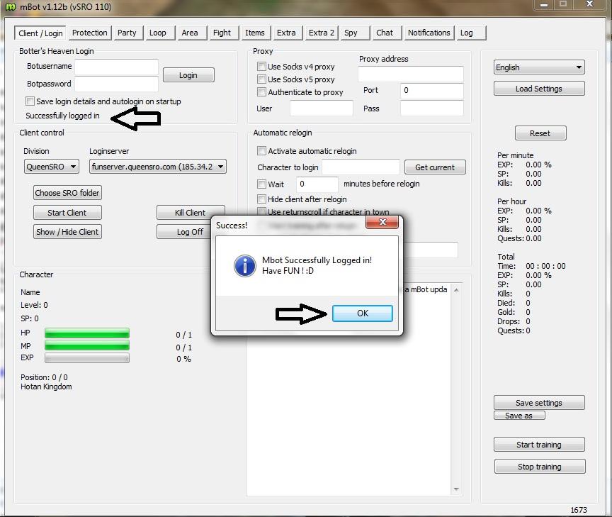Enable save login details and autologin

click(x=30, y=101)
